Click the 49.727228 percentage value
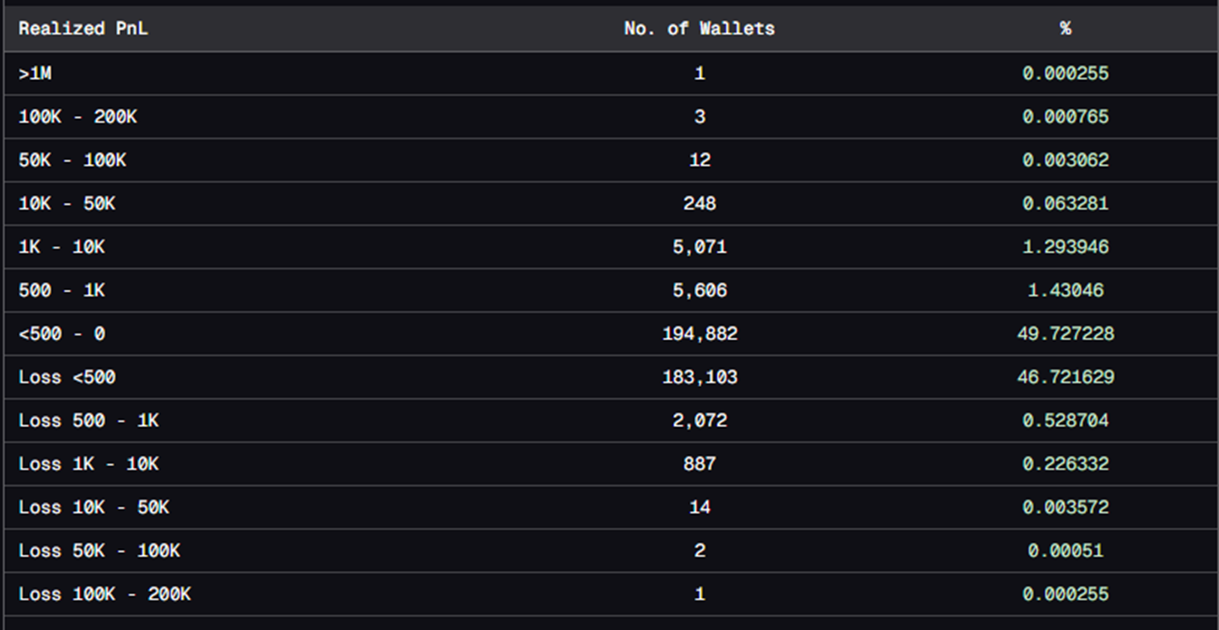 click(x=1065, y=334)
